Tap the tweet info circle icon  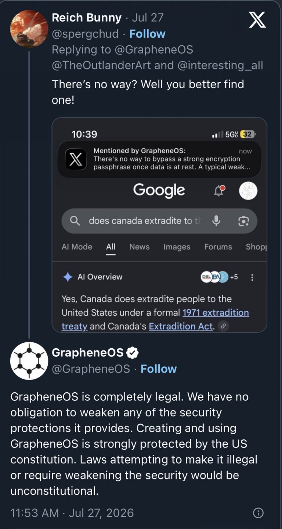click(x=258, y=513)
